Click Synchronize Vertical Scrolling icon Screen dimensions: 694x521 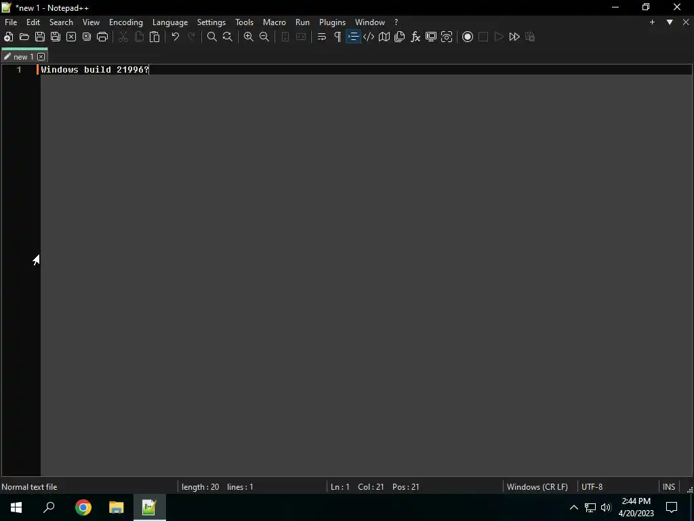pyautogui.click(x=285, y=37)
